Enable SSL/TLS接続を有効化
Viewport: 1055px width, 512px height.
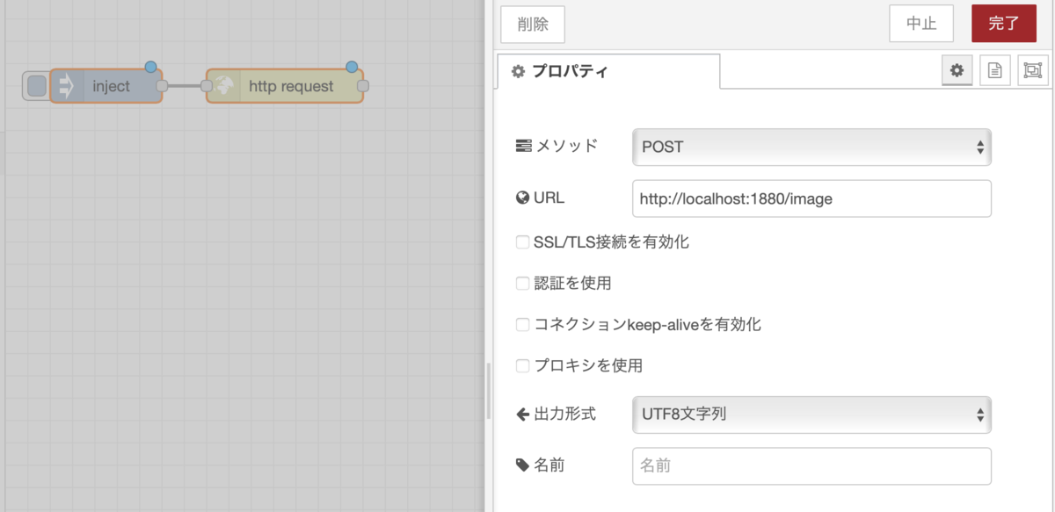(522, 242)
